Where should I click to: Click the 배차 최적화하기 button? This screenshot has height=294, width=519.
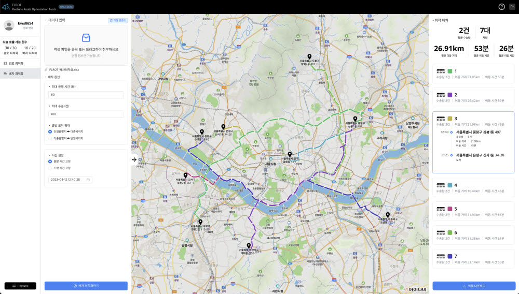coord(86,286)
